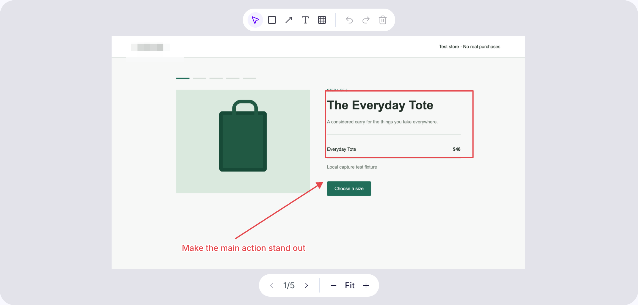Select the arrow drawing tool
Image resolution: width=638 pixels, height=305 pixels.
[x=289, y=20]
